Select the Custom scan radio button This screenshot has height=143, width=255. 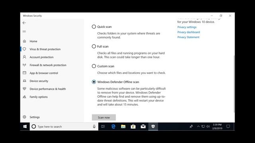(94, 66)
